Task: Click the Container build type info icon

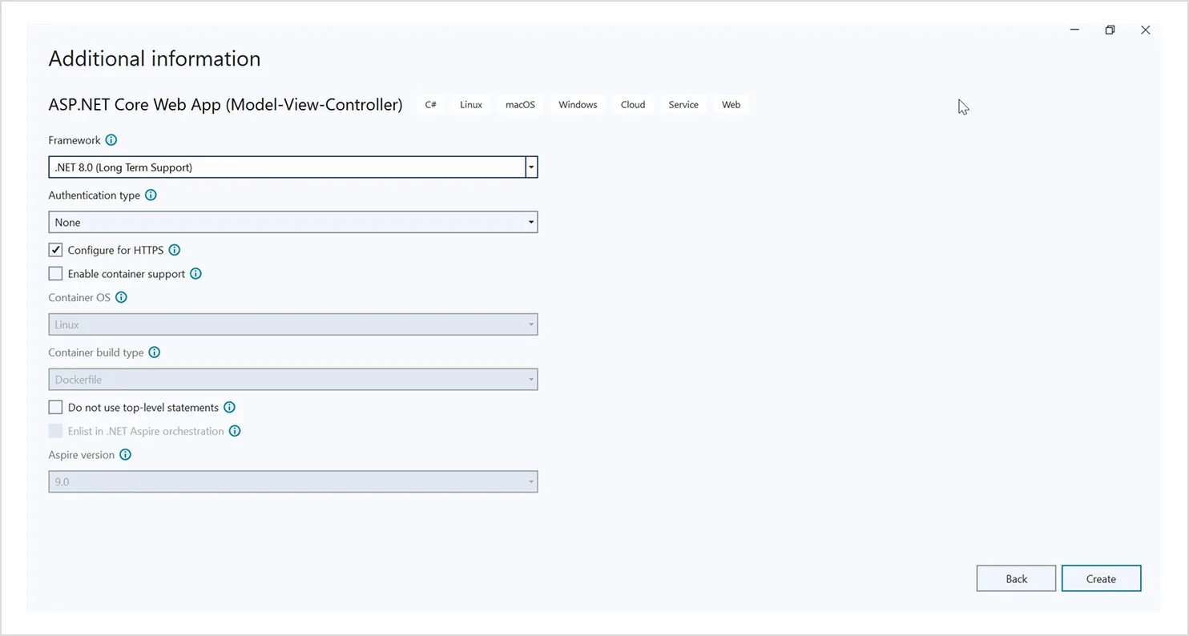Action: (x=155, y=352)
